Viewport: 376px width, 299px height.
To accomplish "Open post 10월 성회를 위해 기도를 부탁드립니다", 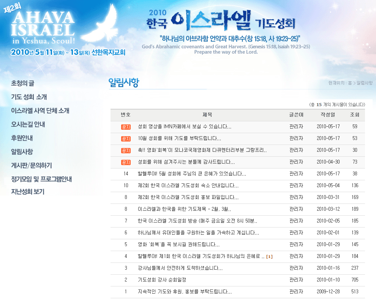I will pos(179,138).
